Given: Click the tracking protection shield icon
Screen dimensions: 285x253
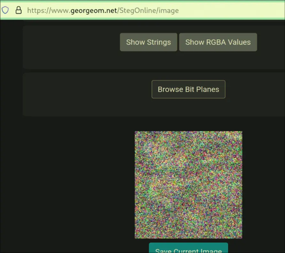Looking at the screenshot, I should [x=5, y=10].
